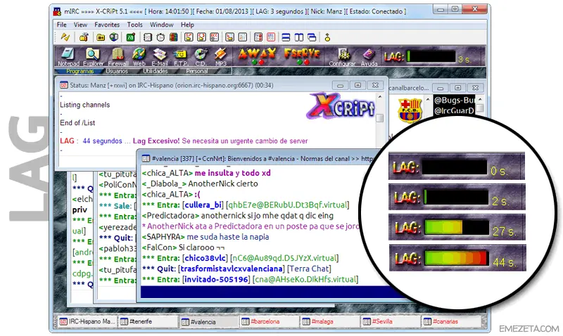Toggle the AWAY mode button
563x336 pixels.
[x=257, y=56]
